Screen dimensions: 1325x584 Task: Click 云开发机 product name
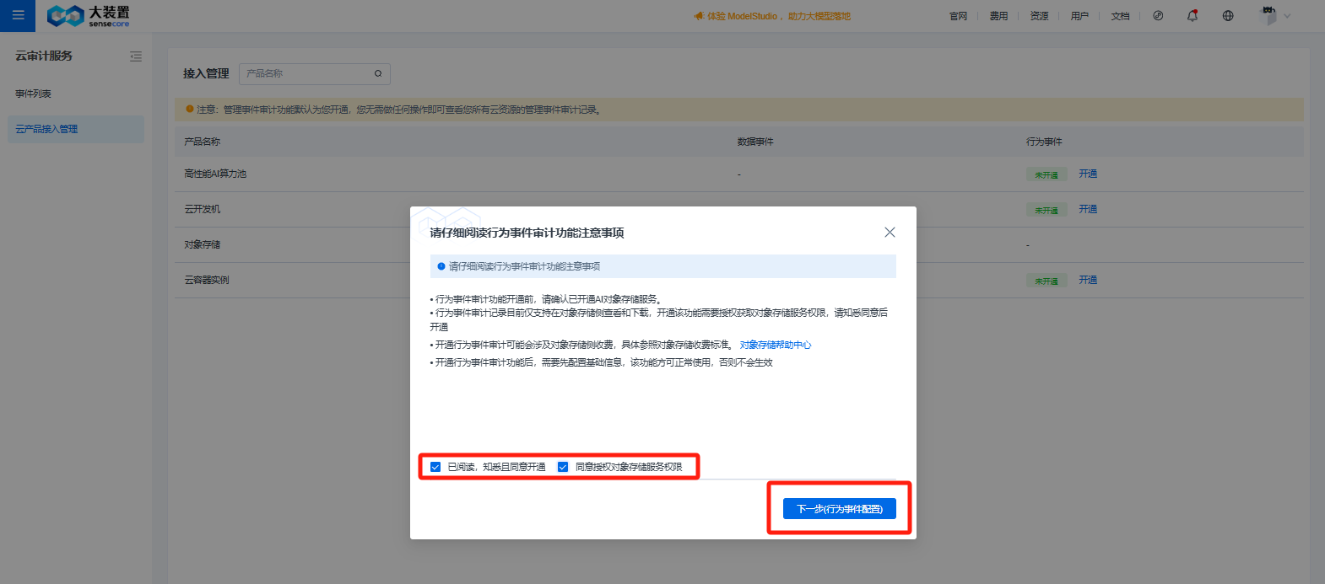(x=203, y=209)
